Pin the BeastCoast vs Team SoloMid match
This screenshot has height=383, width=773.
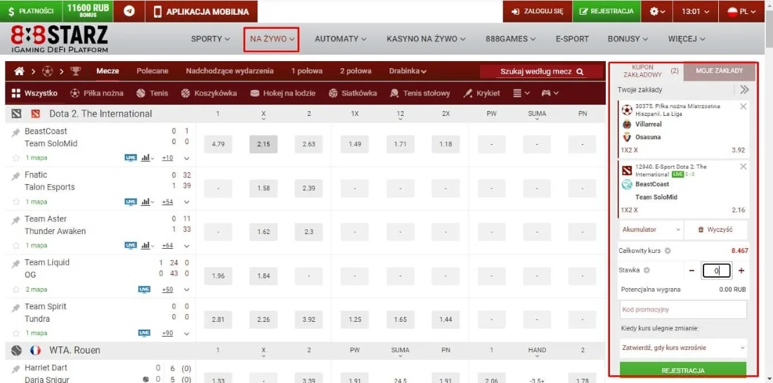[x=16, y=133]
